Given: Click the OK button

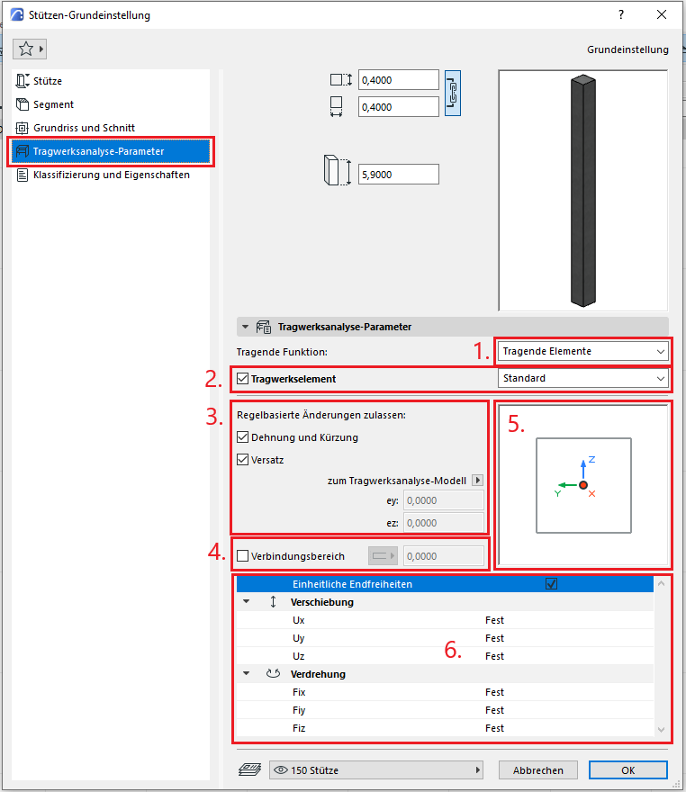Looking at the screenshot, I should [627, 770].
